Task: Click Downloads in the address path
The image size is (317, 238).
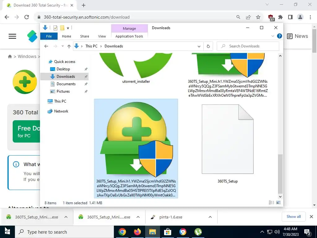Action: [x=114, y=46]
